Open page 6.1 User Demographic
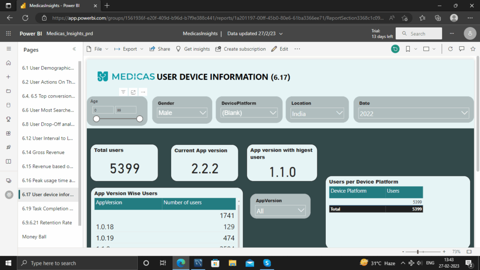Screen dimensions: 480x270 click(x=48, y=68)
